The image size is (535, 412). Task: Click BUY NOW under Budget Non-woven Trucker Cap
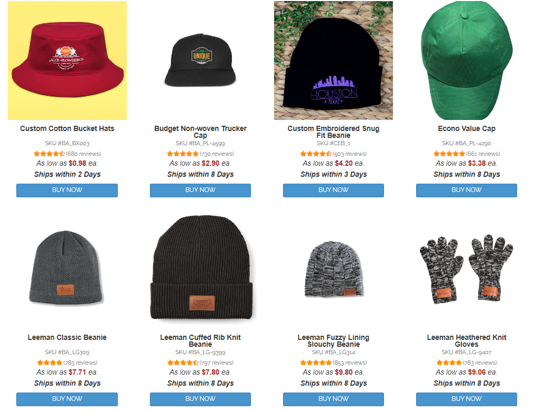(x=200, y=190)
